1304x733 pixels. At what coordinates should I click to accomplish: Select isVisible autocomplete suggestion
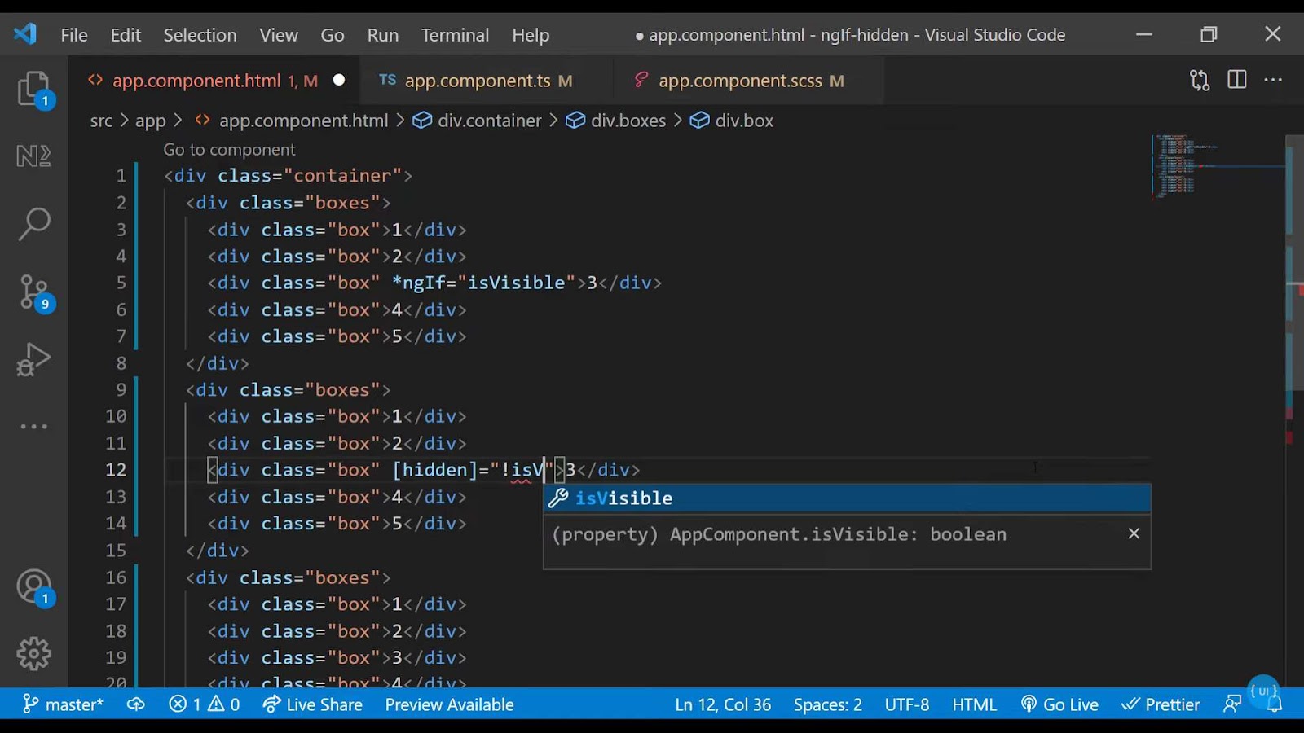coord(847,498)
